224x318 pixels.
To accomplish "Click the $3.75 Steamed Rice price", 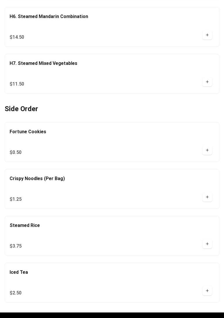I will [x=16, y=246].
